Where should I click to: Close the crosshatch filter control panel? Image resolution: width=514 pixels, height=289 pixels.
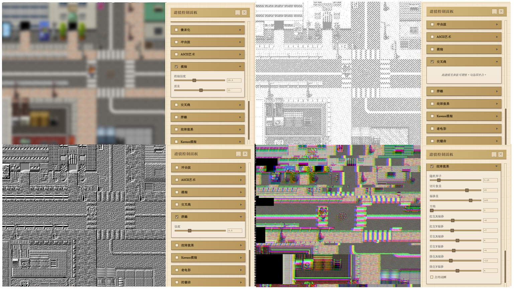501,11
